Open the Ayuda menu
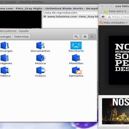Image resolution: width=129 pixels, height=129 pixels. pyautogui.click(x=24, y=31)
